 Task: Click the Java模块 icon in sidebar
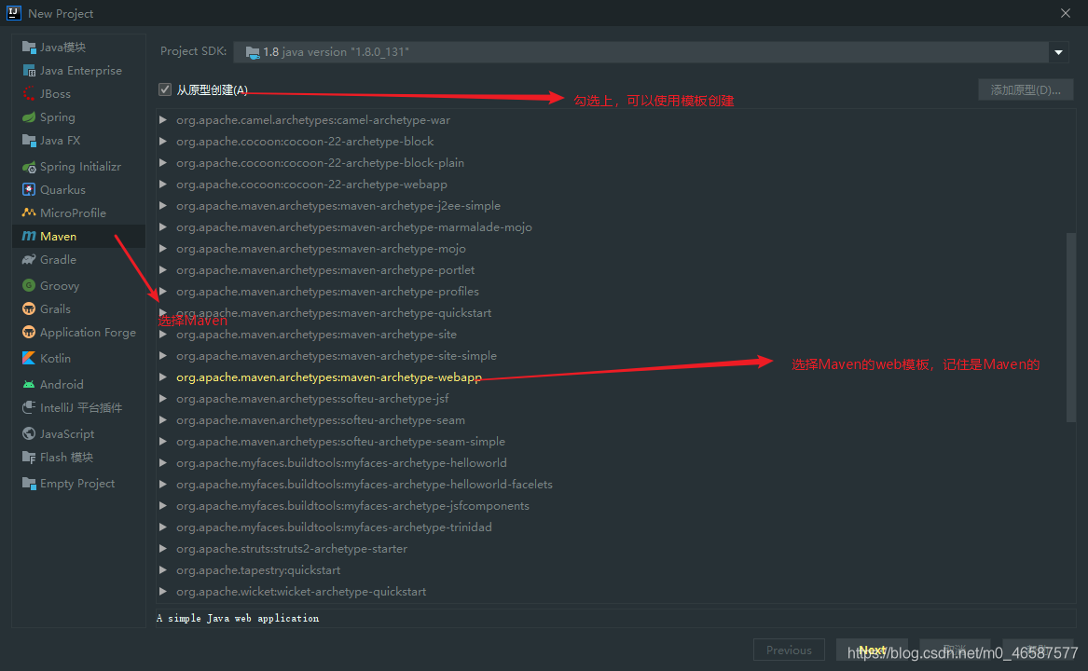coord(29,48)
